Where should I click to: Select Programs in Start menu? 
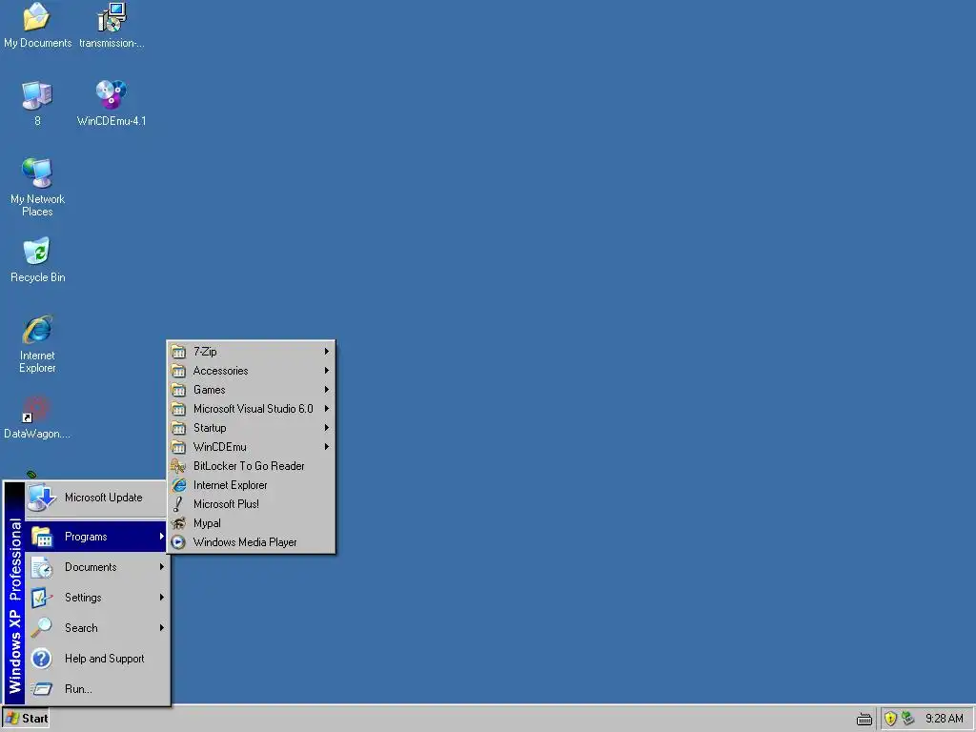coord(96,536)
